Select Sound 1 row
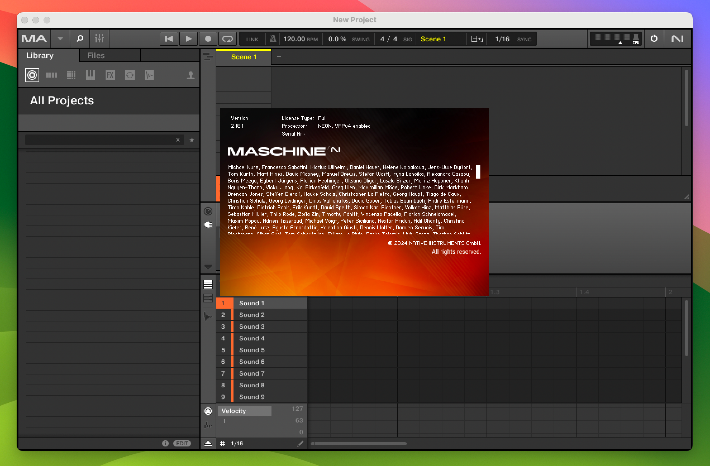The image size is (710, 466). click(262, 303)
